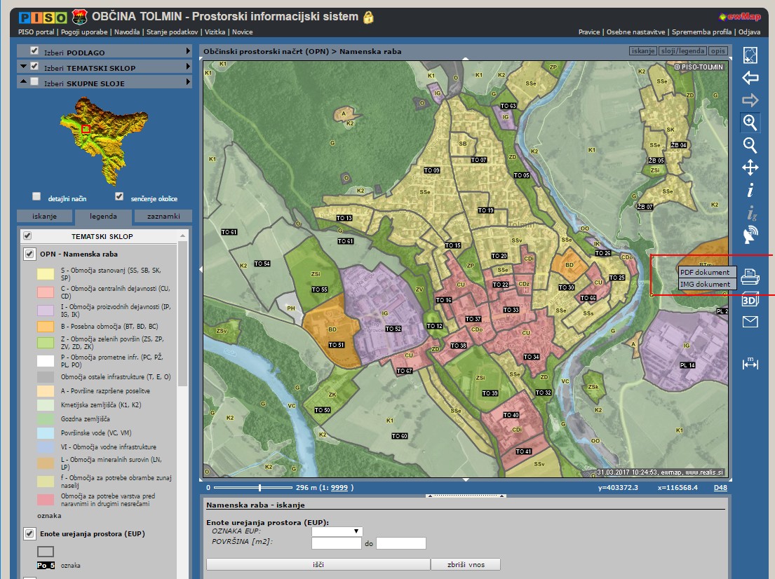Click the išči search button
Image resolution: width=775 pixels, height=579 pixels.
tap(318, 564)
